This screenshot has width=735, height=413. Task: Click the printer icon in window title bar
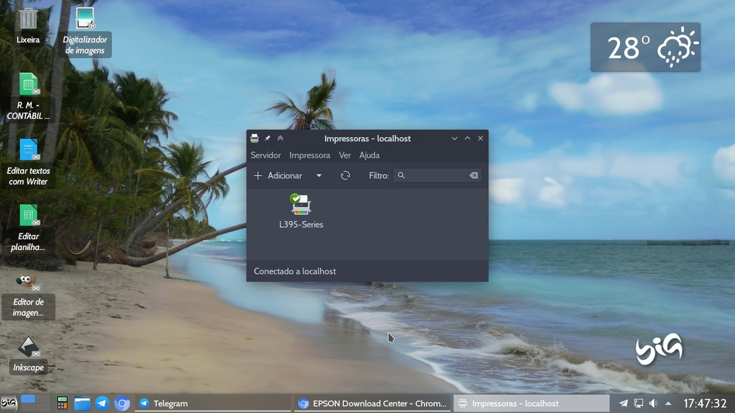(x=254, y=138)
